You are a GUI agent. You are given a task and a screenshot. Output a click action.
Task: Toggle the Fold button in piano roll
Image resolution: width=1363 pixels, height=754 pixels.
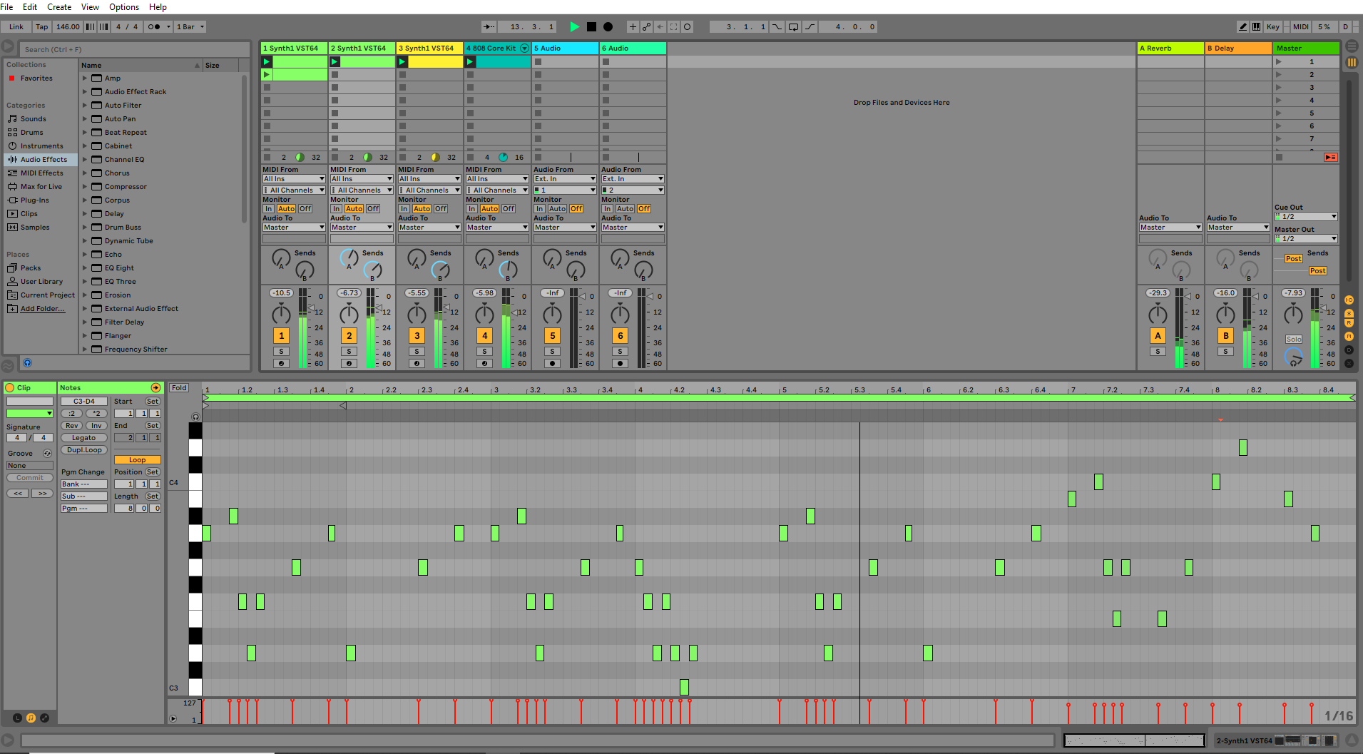[179, 387]
